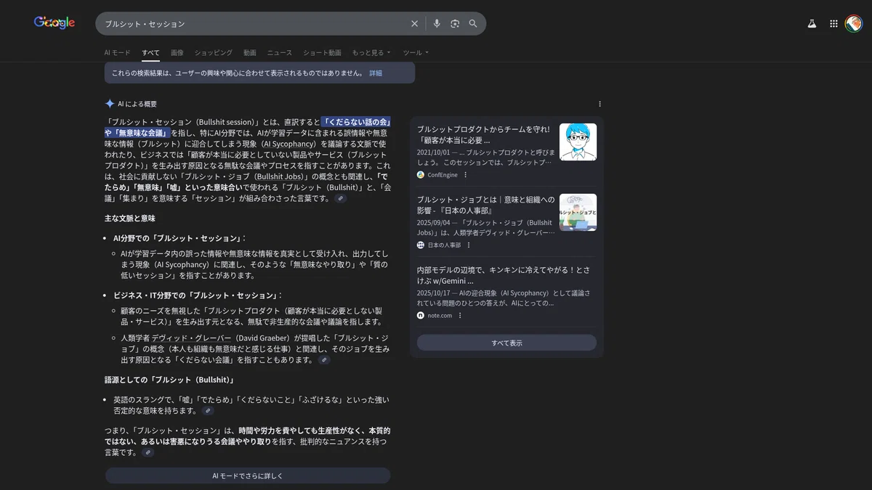Click the 日本の人事部 article thumbnail

(578, 212)
